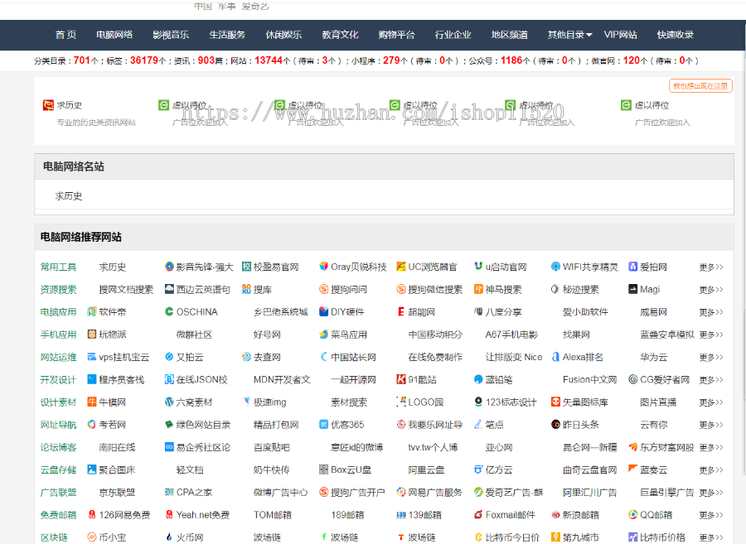The width and height of the screenshot is (746, 544).
Task: Open the 广告联盟 category link
Action: click(x=59, y=492)
